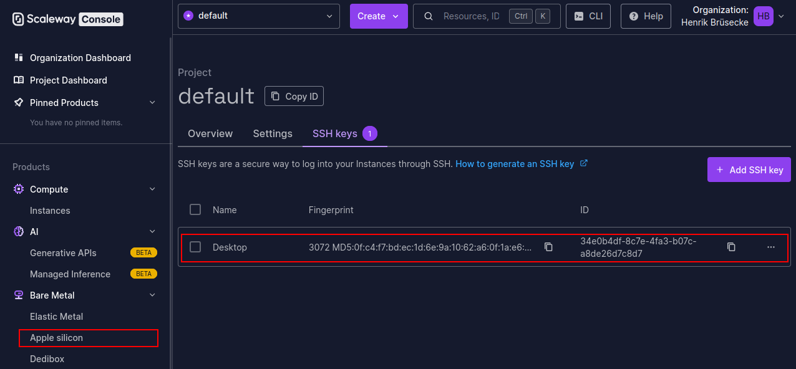796x369 pixels.
Task: Click the Pinned Products pin icon
Action: (x=19, y=102)
